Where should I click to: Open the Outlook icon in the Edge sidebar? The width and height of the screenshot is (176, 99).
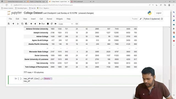point(174,37)
